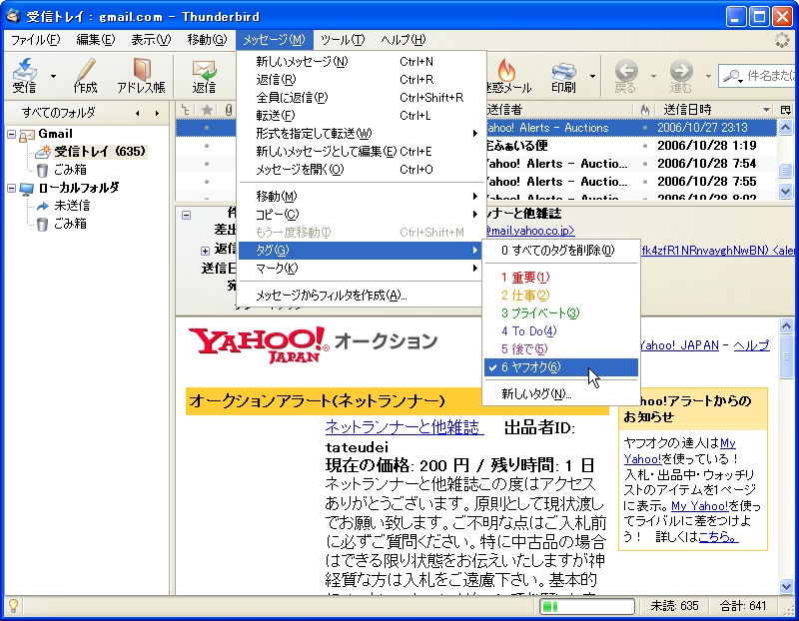Open the Address Book (アドレス帳) icon
Viewport: 799px width, 621px height.
(x=141, y=69)
